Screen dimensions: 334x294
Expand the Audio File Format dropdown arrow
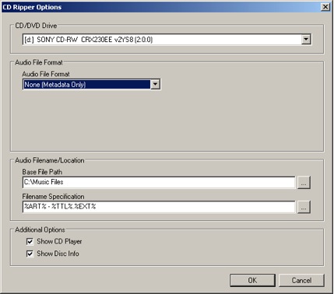155,84
